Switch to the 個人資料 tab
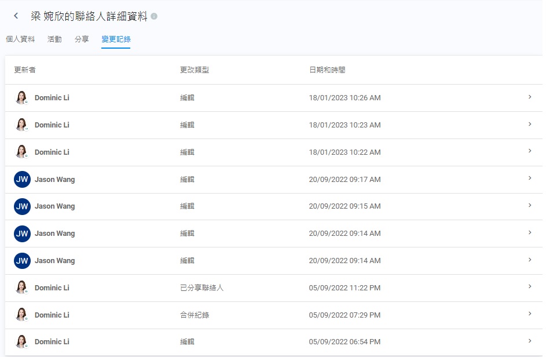The height and width of the screenshot is (357, 546). point(20,39)
